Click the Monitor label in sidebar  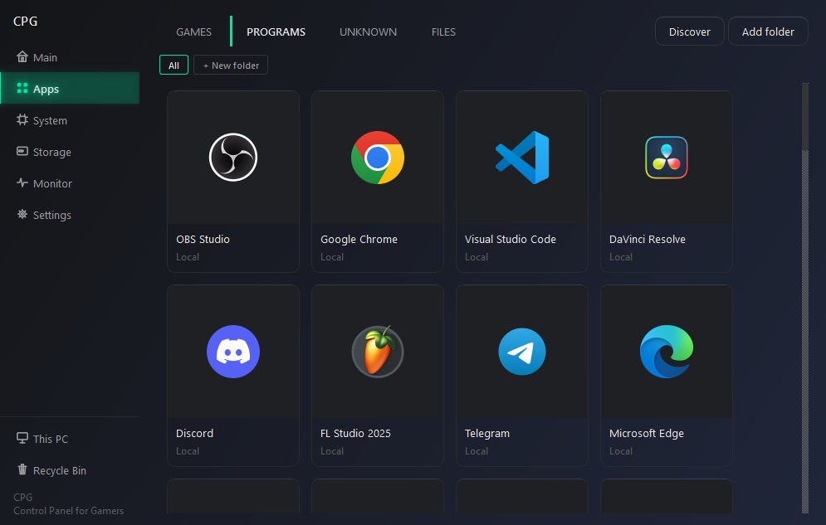pyautogui.click(x=52, y=183)
